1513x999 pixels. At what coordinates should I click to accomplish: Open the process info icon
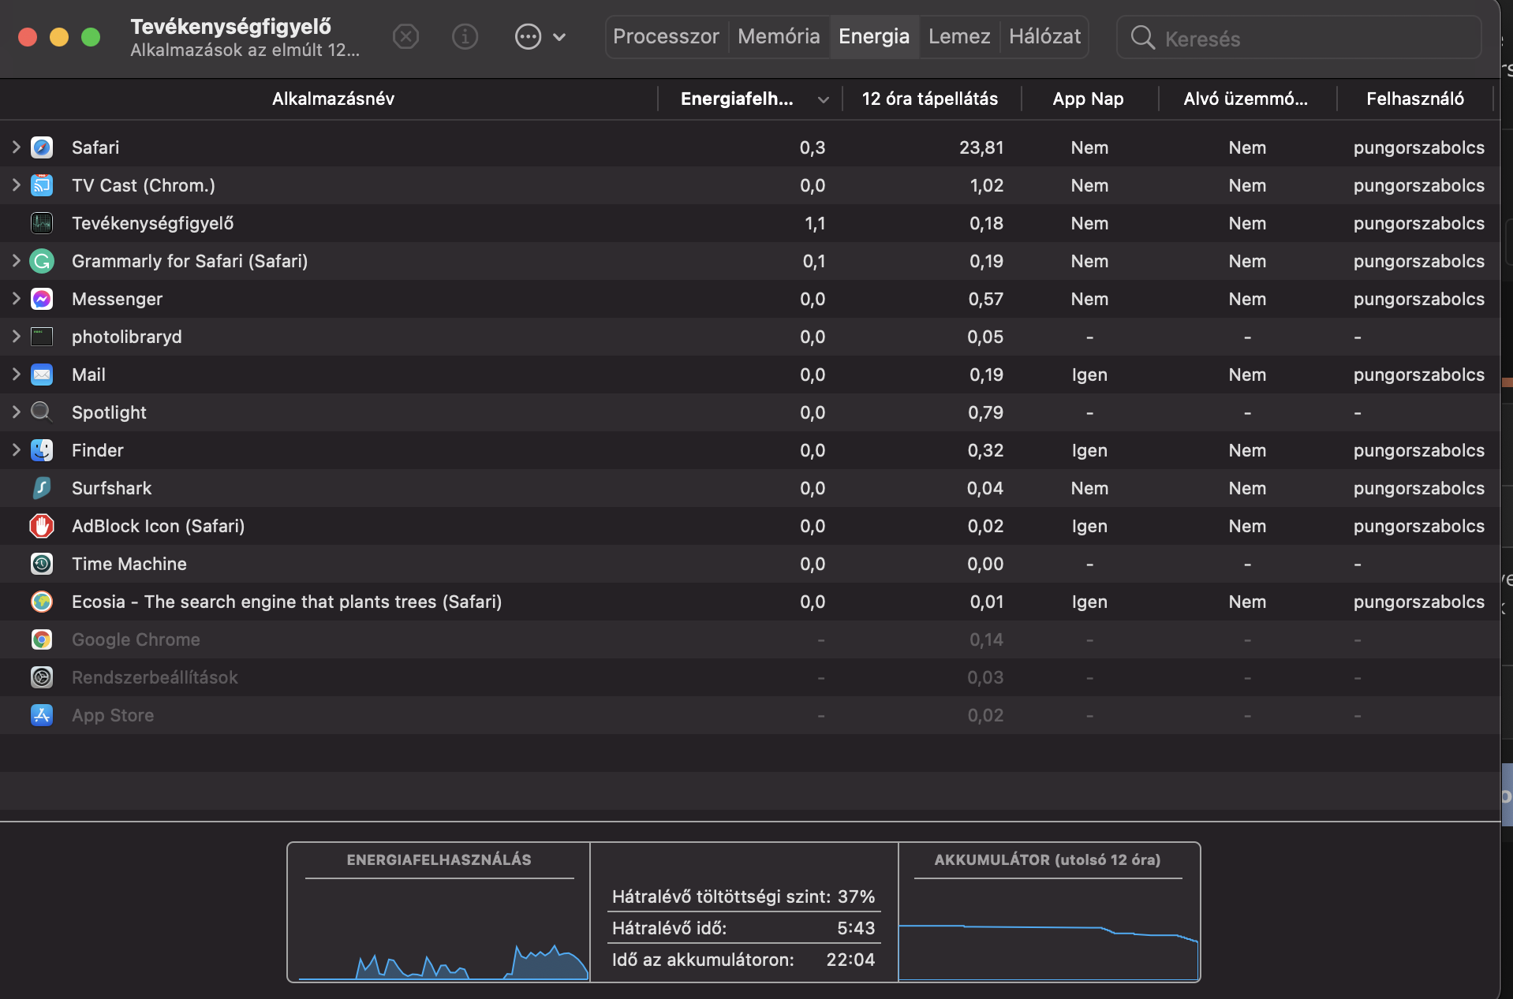pos(465,36)
